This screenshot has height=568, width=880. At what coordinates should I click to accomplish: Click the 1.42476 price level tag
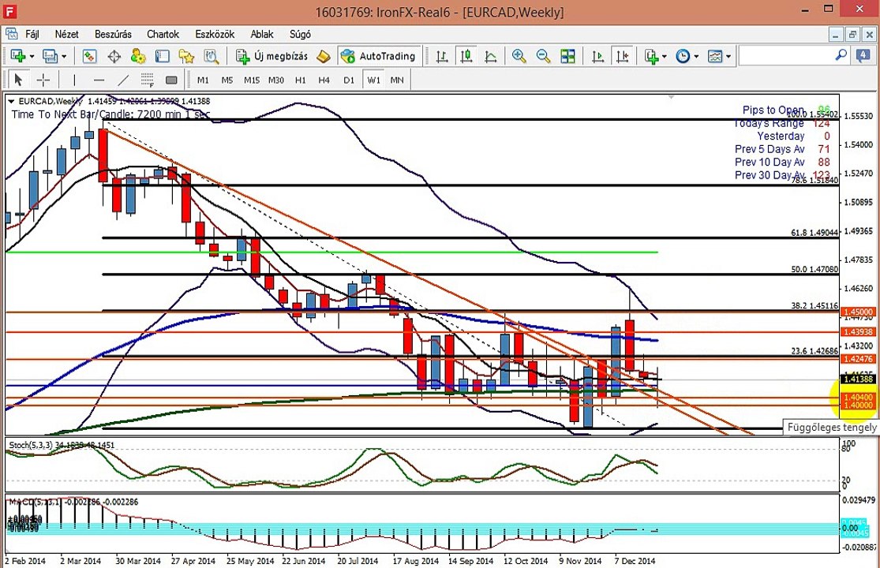pyautogui.click(x=858, y=359)
